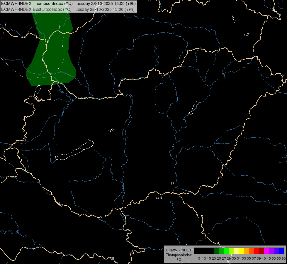Click the light orange 33-35 legend swatch
The height and width of the screenshot is (264, 287).
click(x=247, y=251)
